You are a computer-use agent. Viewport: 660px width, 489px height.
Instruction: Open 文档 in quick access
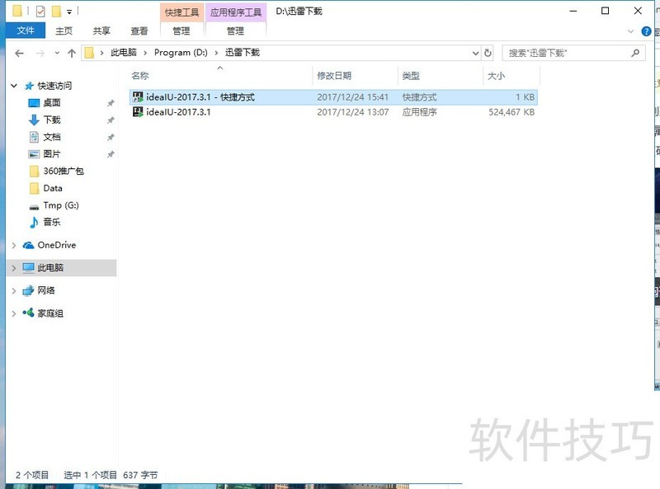[52, 137]
